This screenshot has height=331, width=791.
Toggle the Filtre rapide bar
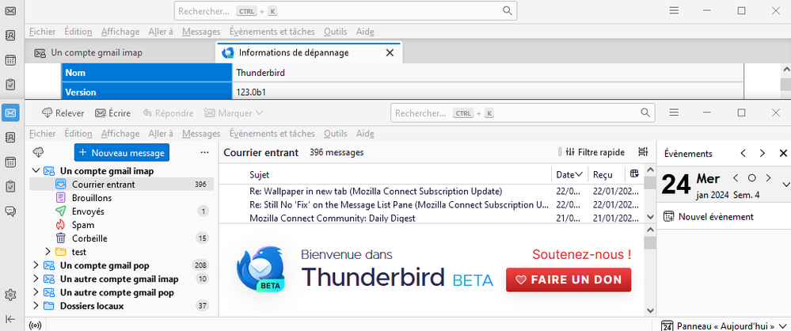pyautogui.click(x=595, y=152)
